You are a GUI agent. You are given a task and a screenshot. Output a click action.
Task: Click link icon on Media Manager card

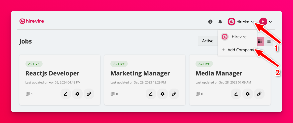(x=259, y=94)
